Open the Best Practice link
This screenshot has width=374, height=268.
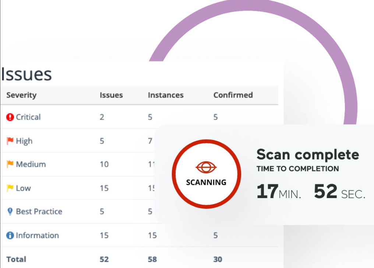(39, 211)
